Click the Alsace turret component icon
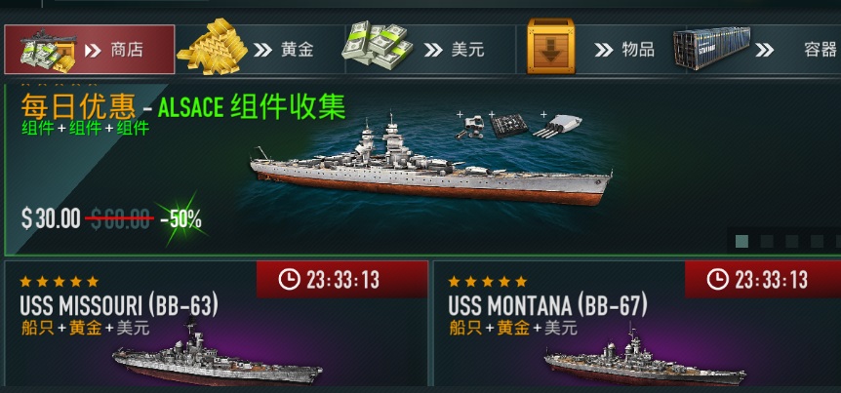Image resolution: width=841 pixels, height=393 pixels. [556, 127]
